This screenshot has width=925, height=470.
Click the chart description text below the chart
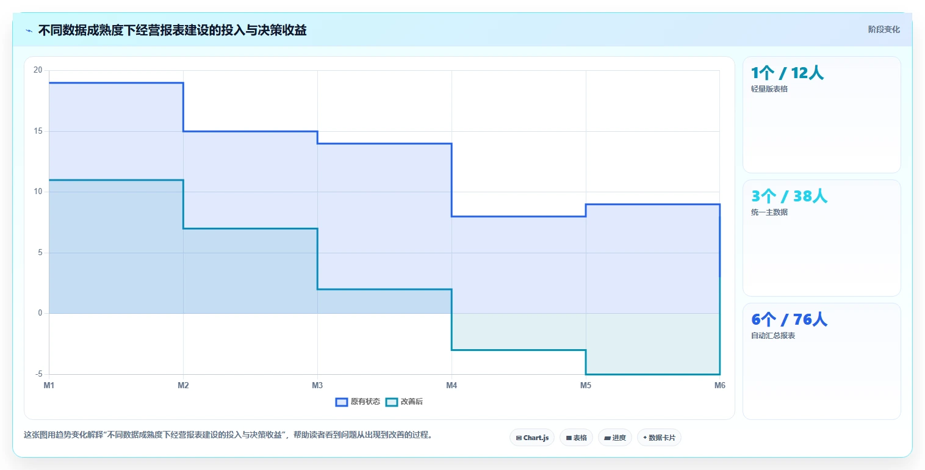point(228,435)
